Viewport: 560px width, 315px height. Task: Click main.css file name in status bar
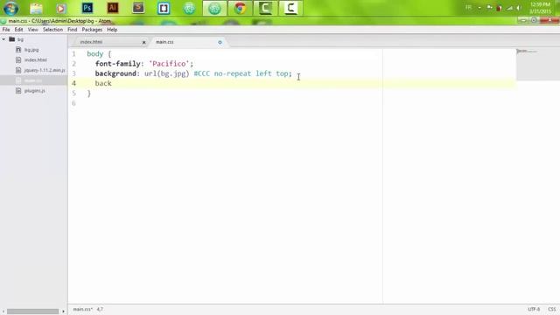(83, 309)
